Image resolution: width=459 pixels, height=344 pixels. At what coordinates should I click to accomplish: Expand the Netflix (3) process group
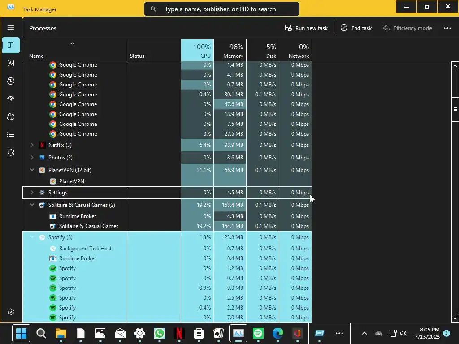pos(32,145)
